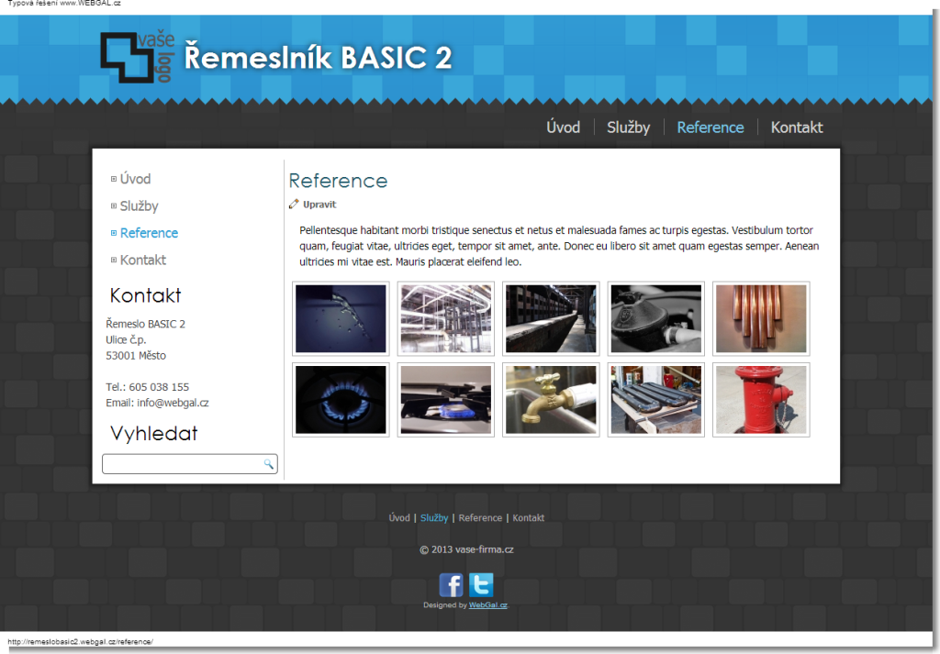Open the red fire hydrant thumbnail

click(x=761, y=400)
